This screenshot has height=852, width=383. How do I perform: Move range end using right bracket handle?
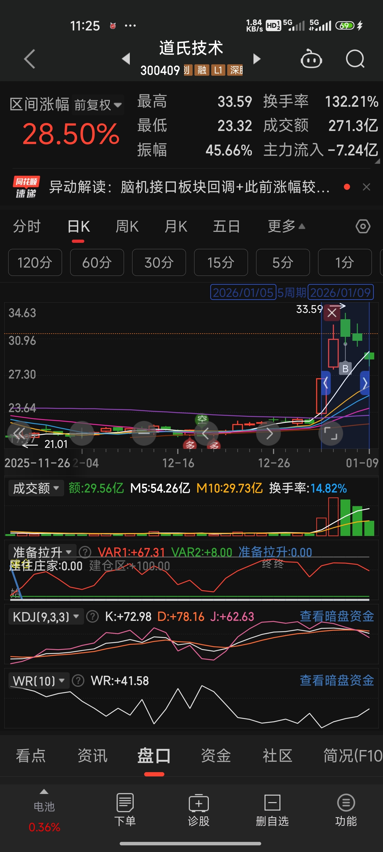point(364,383)
